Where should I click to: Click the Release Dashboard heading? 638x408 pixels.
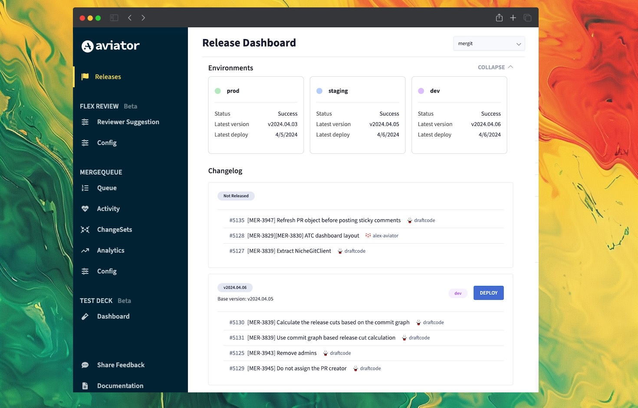[249, 43]
